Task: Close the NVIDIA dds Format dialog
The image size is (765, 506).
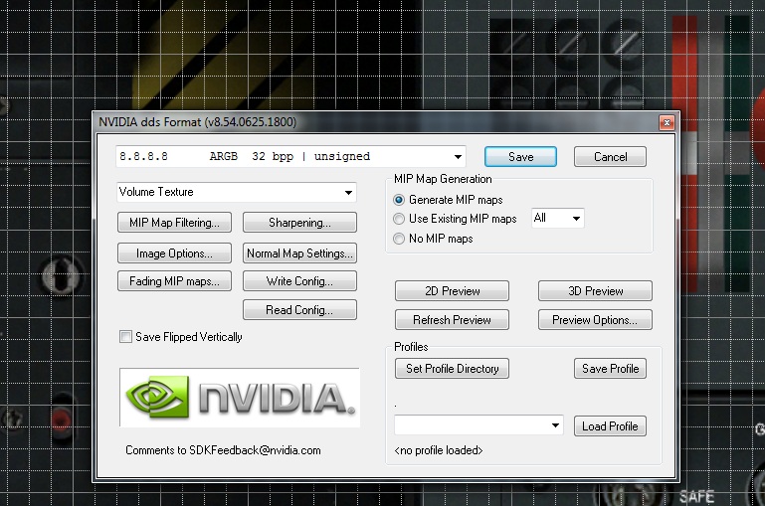Action: pyautogui.click(x=667, y=122)
